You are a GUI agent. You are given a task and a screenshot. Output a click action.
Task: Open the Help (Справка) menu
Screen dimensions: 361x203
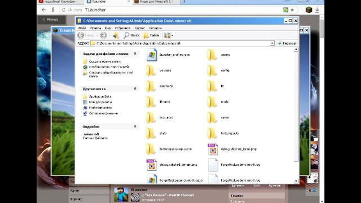(x=155, y=28)
